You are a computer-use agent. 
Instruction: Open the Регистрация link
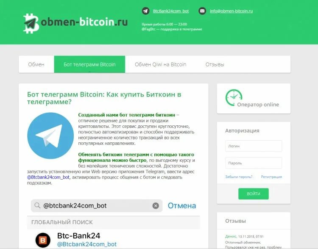pos(271,177)
